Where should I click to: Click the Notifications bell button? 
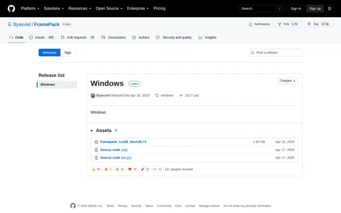pos(259,24)
